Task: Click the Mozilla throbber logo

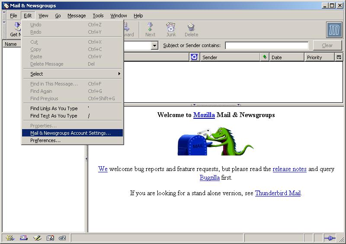Action: tap(334, 30)
